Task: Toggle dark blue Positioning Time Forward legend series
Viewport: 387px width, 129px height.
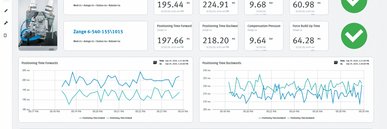Action: (x=92, y=118)
